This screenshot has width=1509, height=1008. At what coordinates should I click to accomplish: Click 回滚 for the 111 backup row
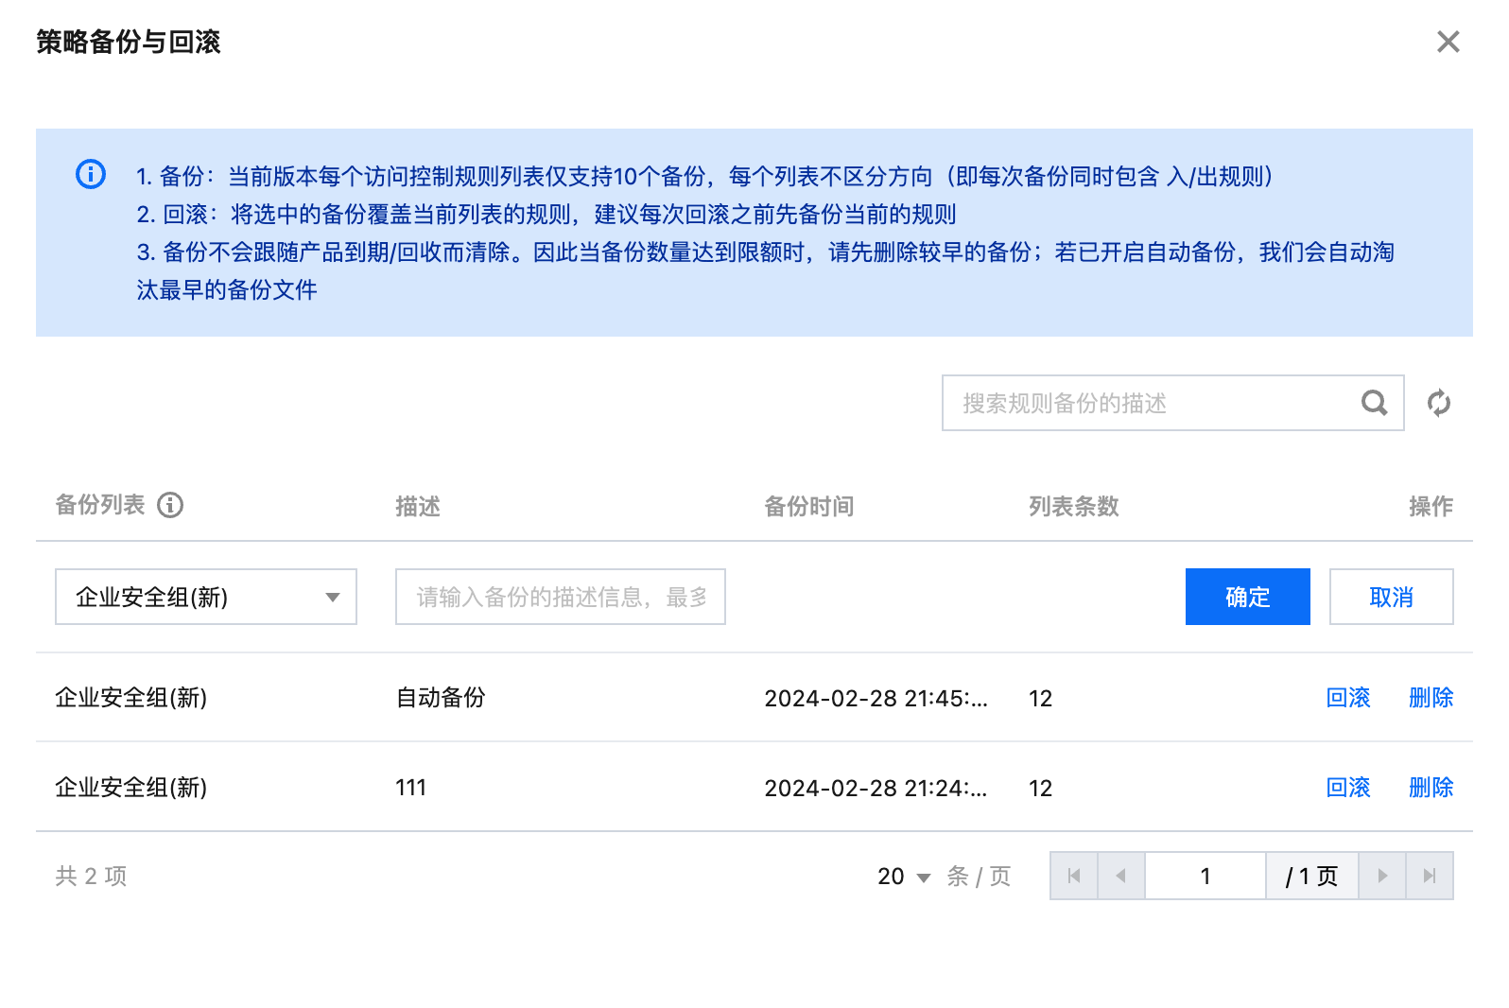(x=1348, y=788)
